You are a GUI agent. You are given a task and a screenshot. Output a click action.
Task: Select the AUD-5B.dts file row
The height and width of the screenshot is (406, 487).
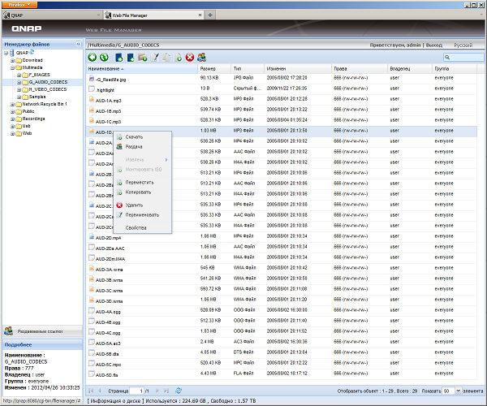click(x=281, y=352)
